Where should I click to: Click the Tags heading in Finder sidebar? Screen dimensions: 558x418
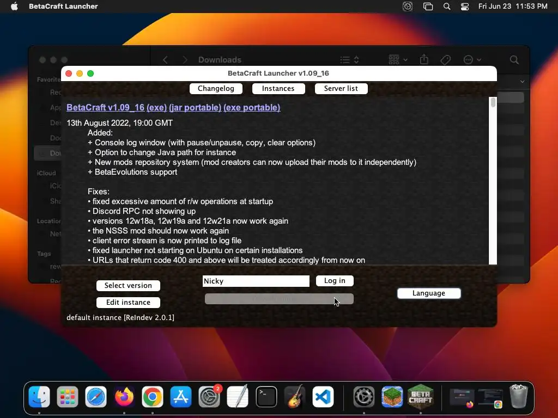(x=44, y=254)
